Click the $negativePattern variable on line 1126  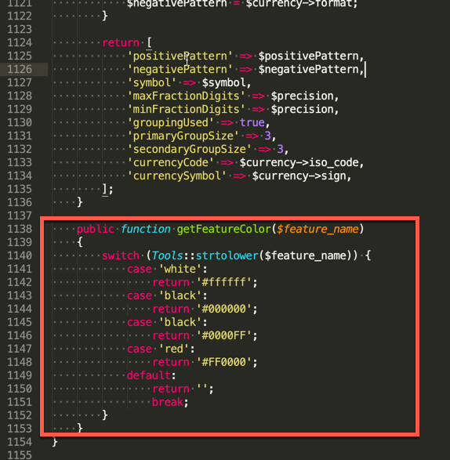click(x=308, y=70)
